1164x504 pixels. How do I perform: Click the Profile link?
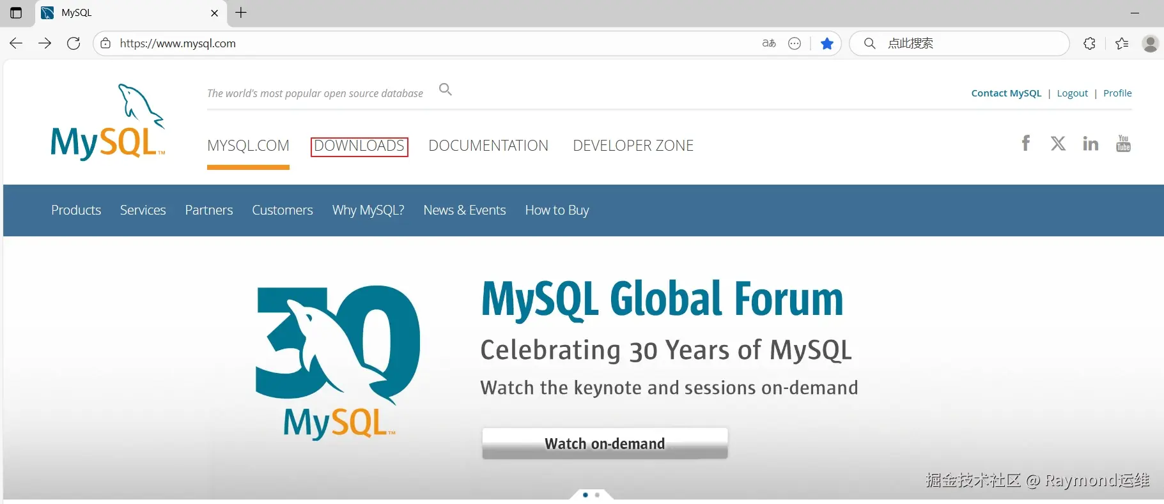click(x=1117, y=93)
